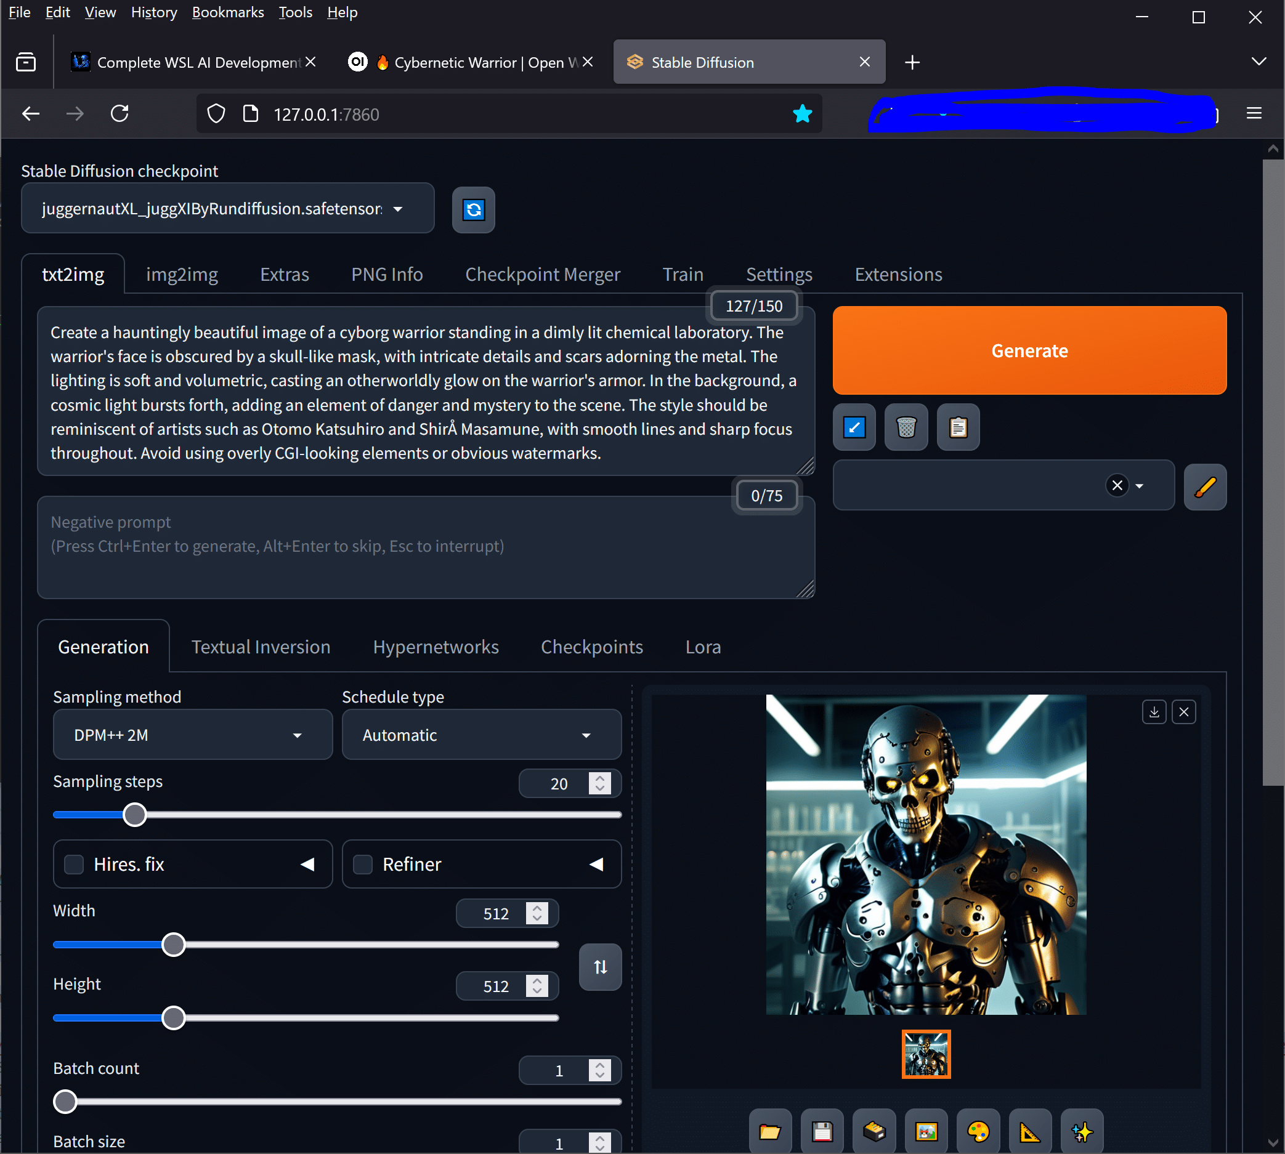Open the PNG Info tab

[387, 275]
